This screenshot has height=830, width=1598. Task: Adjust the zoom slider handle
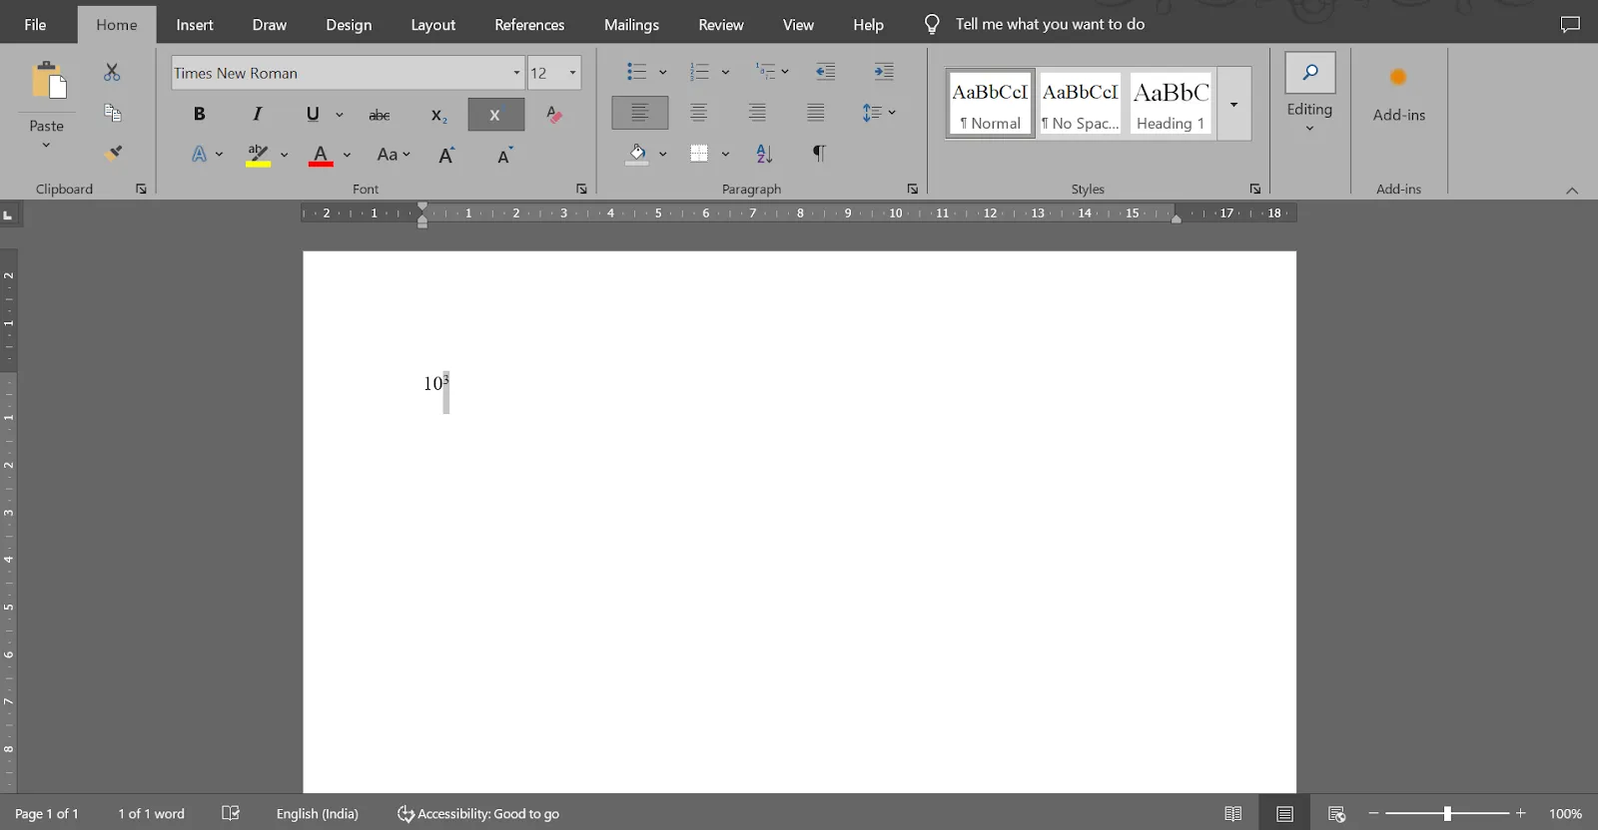1447,814
